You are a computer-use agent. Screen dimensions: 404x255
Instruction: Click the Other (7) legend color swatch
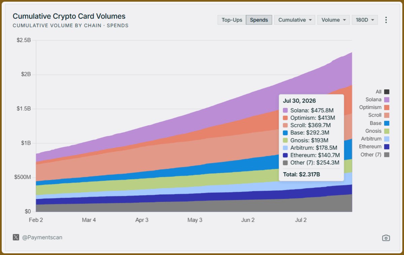click(386, 155)
